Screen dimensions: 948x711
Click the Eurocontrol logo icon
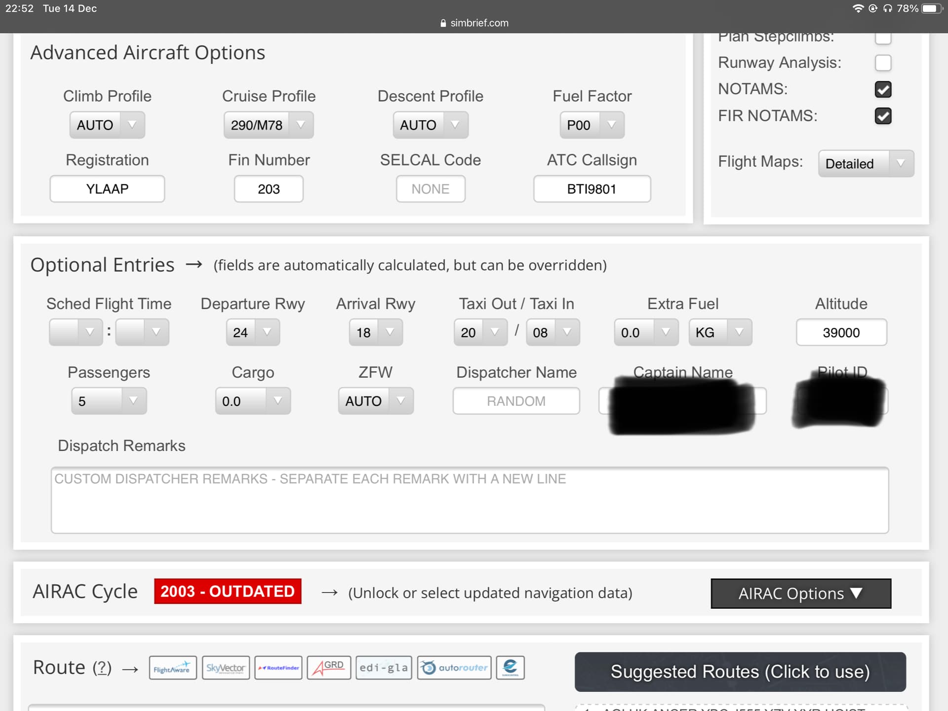click(510, 668)
